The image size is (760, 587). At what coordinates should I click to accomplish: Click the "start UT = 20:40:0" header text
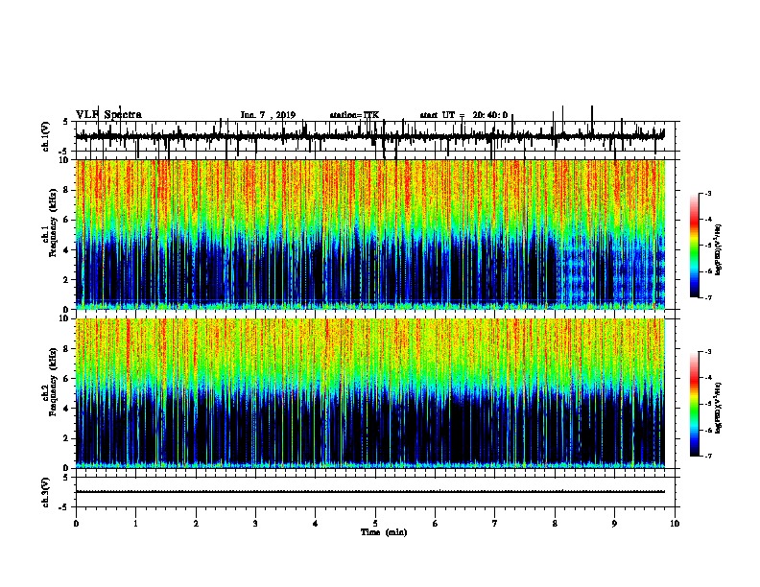pos(463,115)
